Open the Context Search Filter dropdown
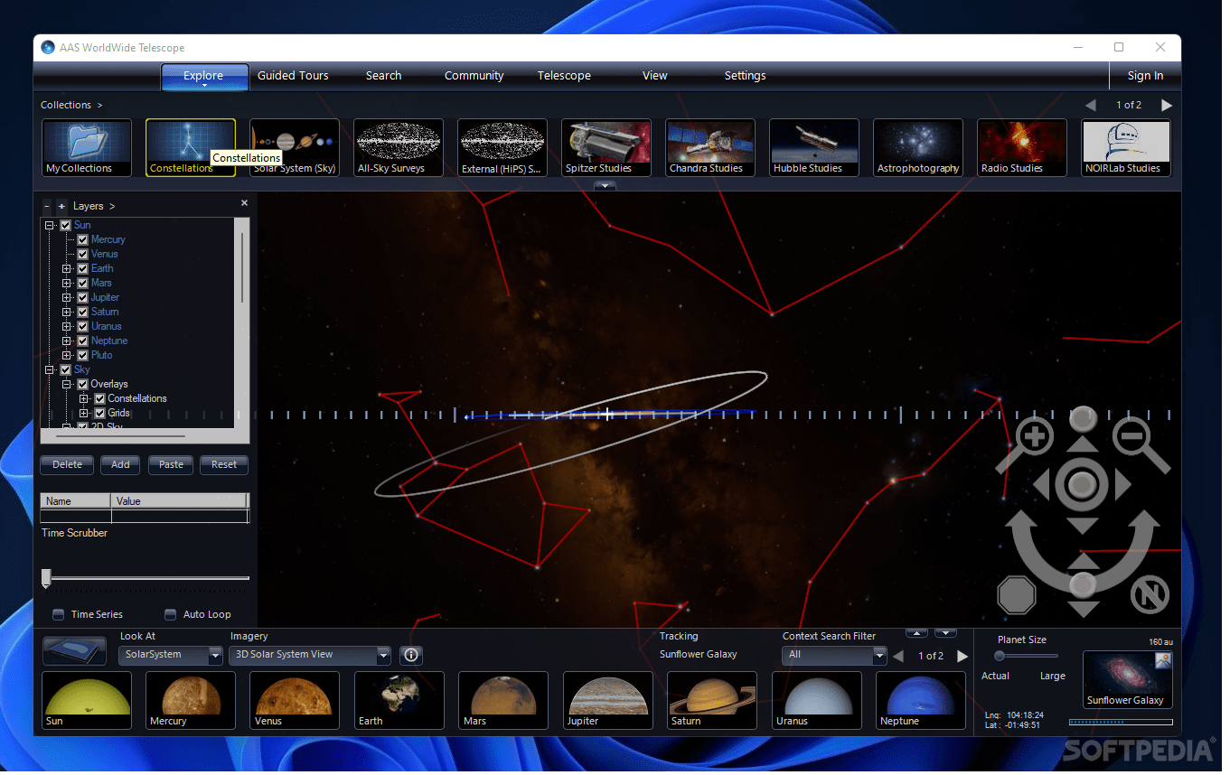The height and width of the screenshot is (775, 1230). (835, 656)
